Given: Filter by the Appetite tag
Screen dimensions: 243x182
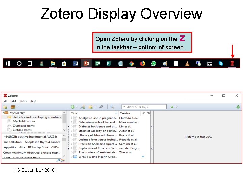Looking at the screenshot, I should coord(10,147).
